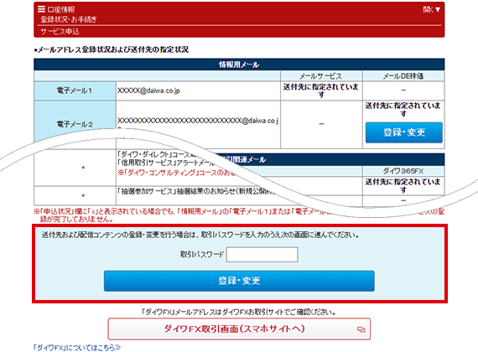Click 登録・変更 button in メールDE株価 column
This screenshot has height=352, width=478.
pyautogui.click(x=404, y=132)
